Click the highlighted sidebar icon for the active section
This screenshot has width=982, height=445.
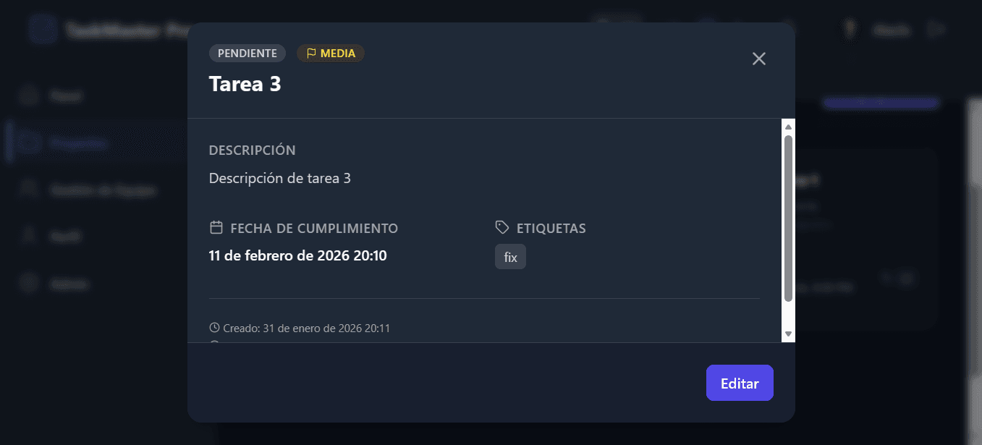click(x=29, y=143)
